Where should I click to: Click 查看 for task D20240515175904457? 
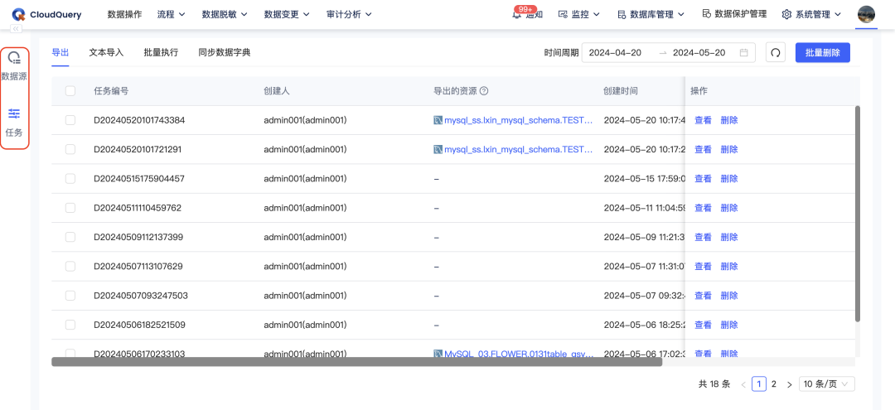point(703,178)
